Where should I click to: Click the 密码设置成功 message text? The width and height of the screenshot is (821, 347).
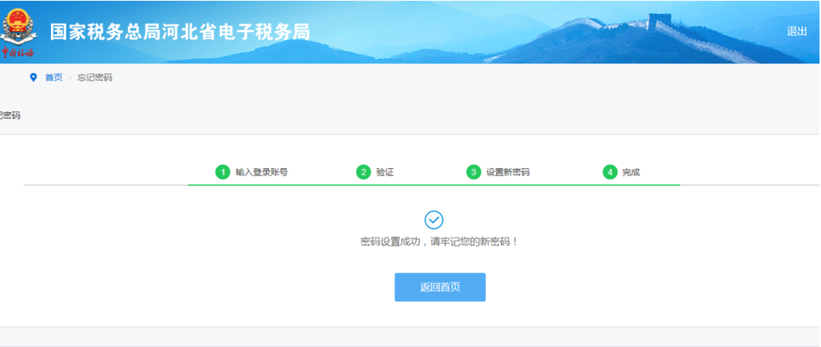point(440,242)
